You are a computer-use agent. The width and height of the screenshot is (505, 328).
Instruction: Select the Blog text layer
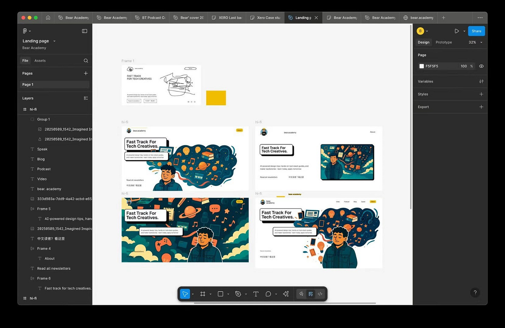(x=55, y=159)
